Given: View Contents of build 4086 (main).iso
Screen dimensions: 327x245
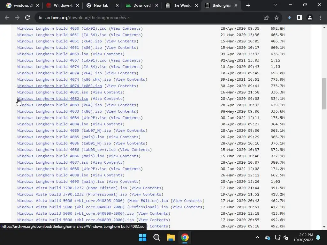Looking at the screenshot, I should (124, 156).
